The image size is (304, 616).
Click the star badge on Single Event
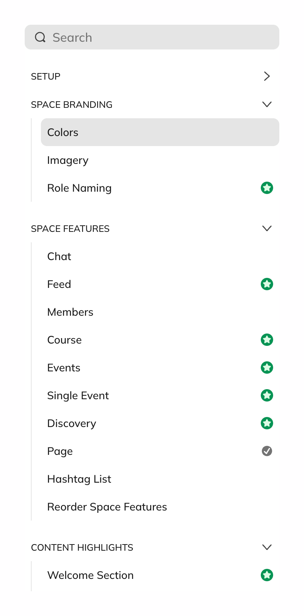(267, 395)
